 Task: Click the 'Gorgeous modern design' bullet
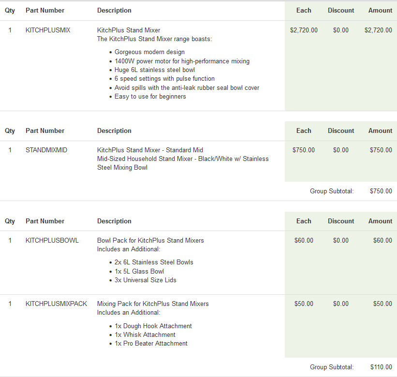click(149, 52)
